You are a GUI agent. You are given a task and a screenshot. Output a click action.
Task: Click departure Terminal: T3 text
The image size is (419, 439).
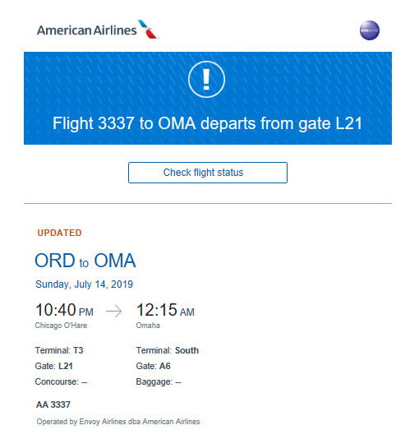(59, 350)
